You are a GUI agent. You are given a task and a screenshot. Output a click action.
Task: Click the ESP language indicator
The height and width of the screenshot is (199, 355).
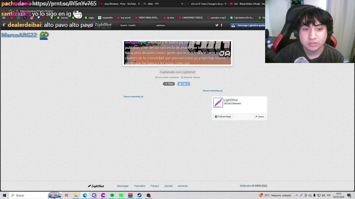point(329,195)
